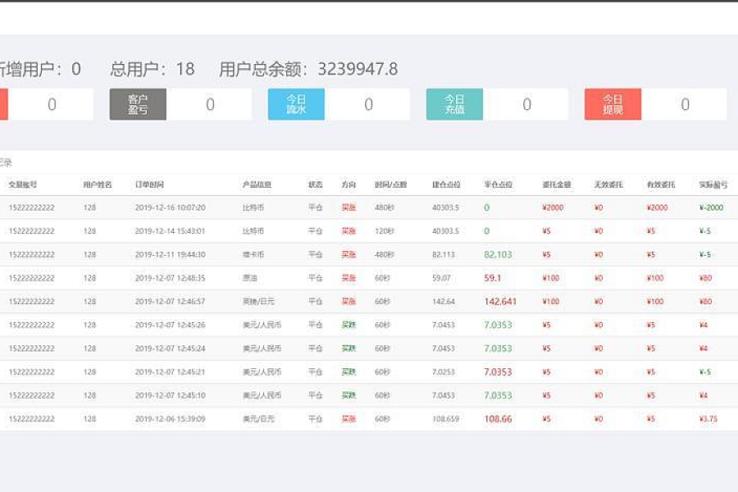
Task: Click 买涨 in the 原油 row
Action: coord(348,278)
